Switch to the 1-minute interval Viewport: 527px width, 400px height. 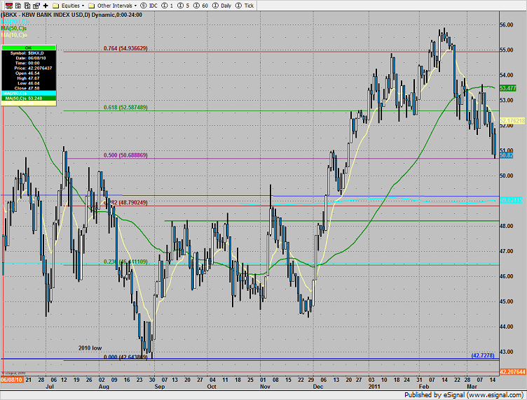167,6
